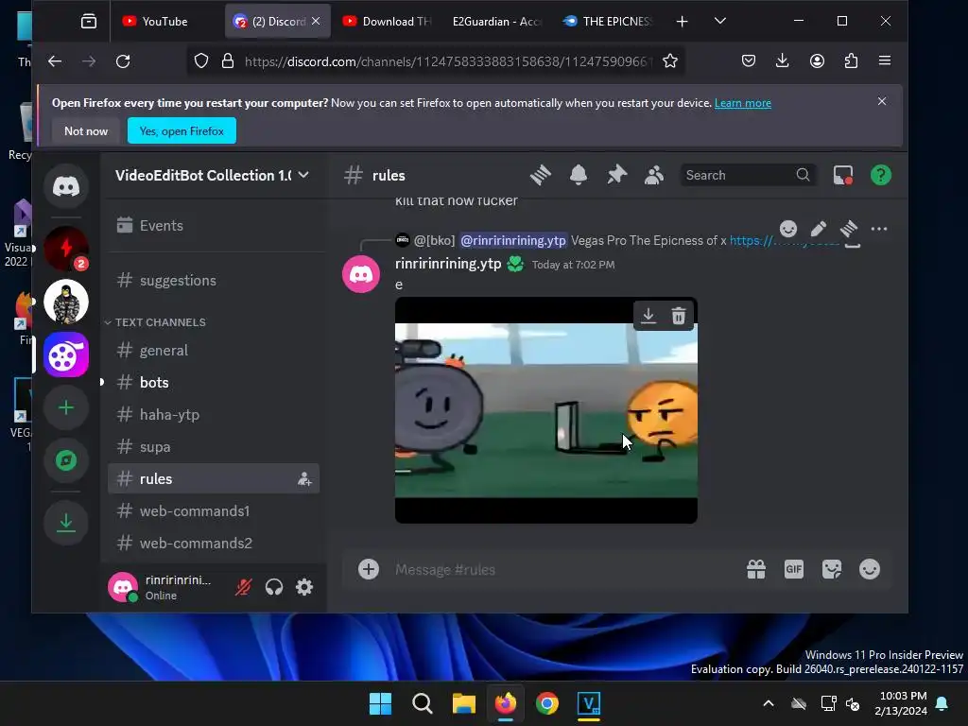Reload the page in Firefox

tap(123, 61)
